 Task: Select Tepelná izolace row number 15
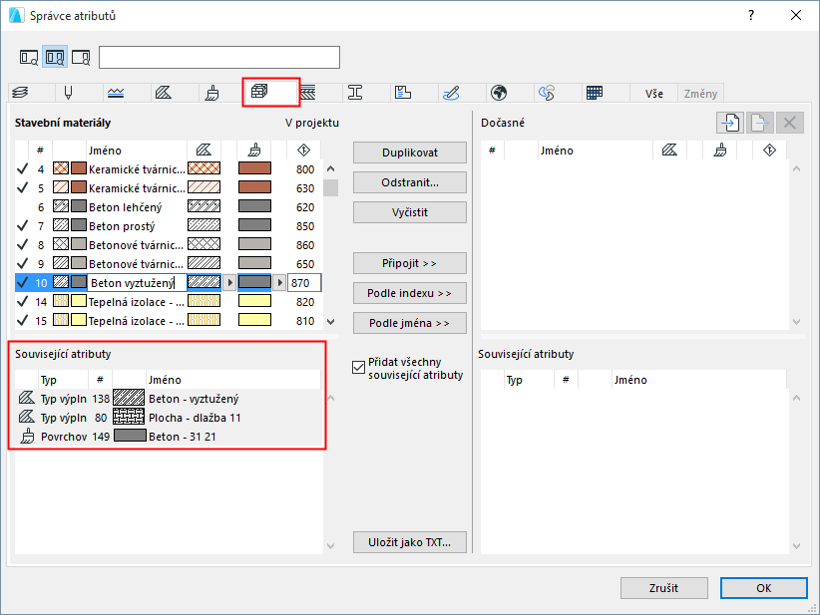coord(169,321)
